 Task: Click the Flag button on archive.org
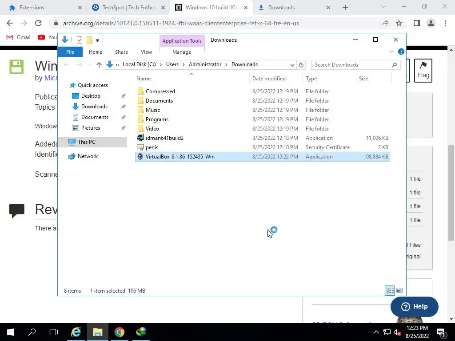[x=423, y=71]
